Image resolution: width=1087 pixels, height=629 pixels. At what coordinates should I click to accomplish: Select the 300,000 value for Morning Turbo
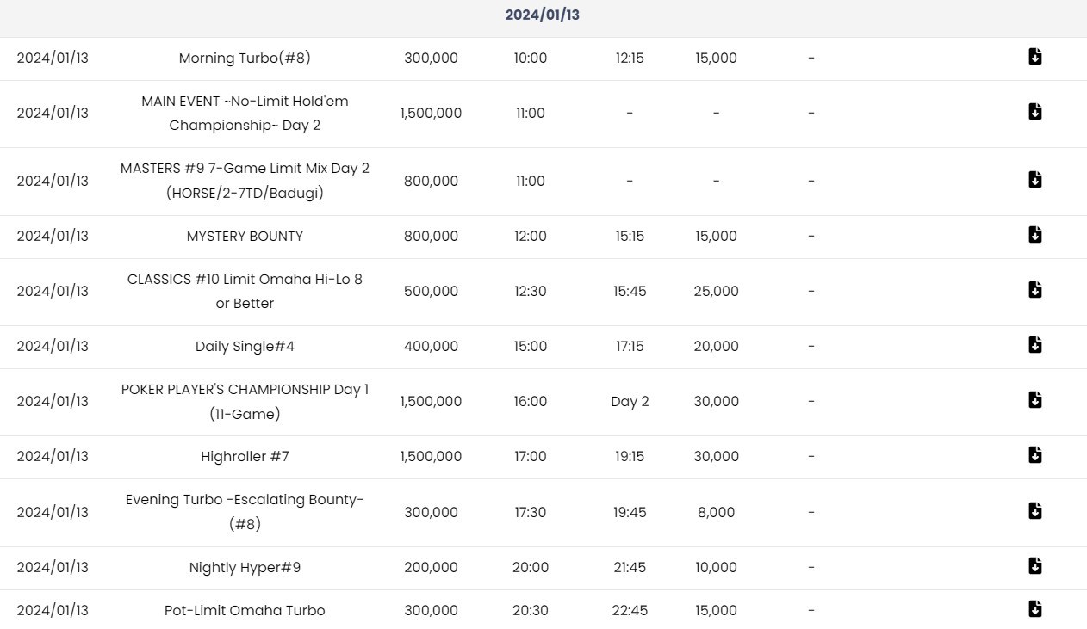tap(431, 58)
